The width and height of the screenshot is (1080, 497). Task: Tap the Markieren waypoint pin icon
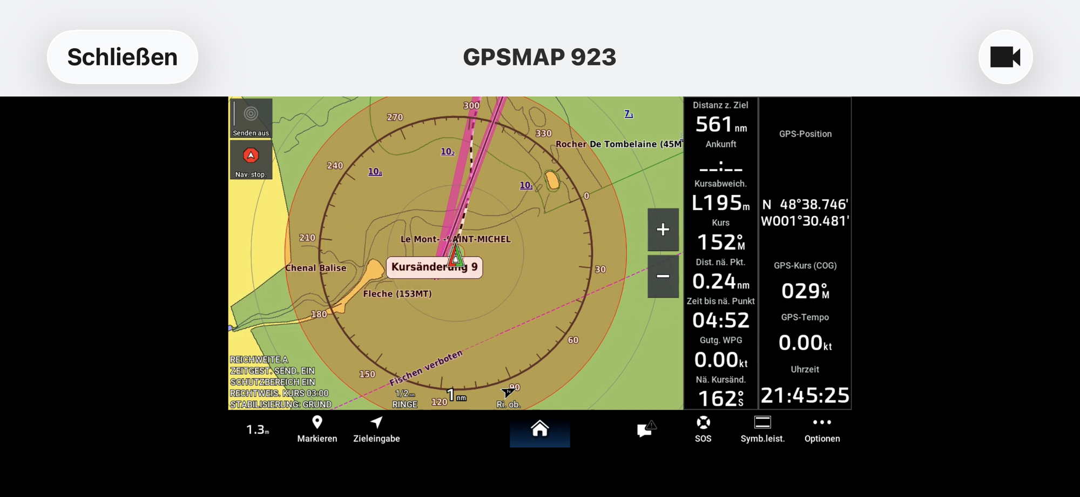pyautogui.click(x=317, y=422)
